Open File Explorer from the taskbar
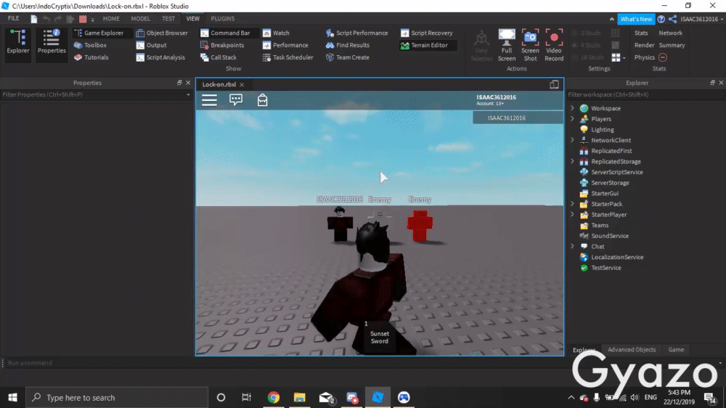Screen dimensions: 726x408 pos(300,397)
